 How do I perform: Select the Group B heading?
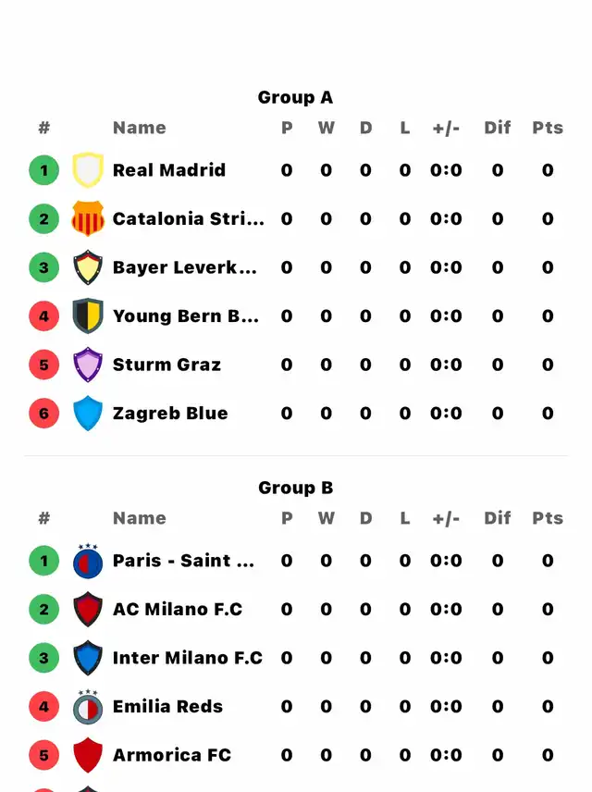pyautogui.click(x=295, y=488)
